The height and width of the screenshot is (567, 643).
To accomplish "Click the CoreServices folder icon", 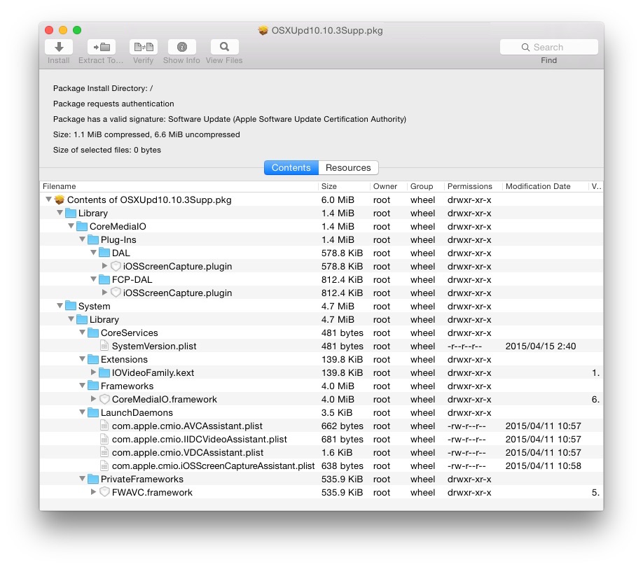I will pos(93,332).
